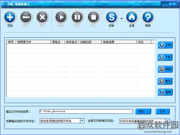Click the 状态 column header

click(144, 42)
